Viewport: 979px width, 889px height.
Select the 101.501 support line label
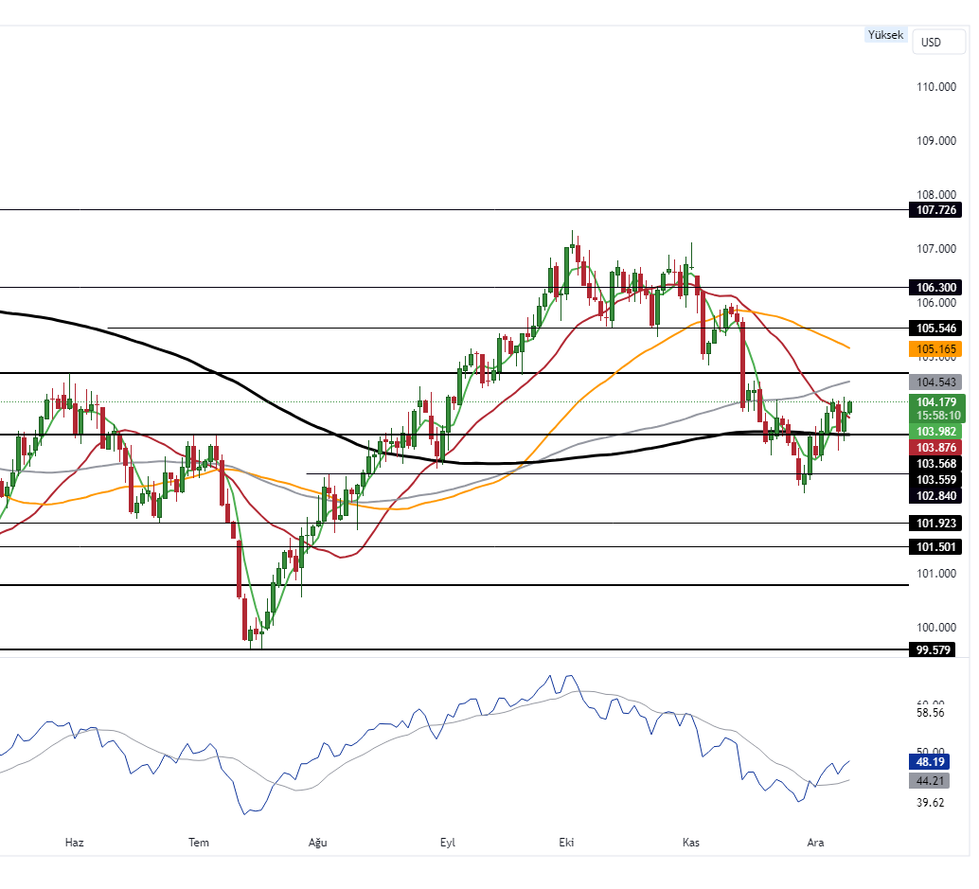click(x=934, y=546)
